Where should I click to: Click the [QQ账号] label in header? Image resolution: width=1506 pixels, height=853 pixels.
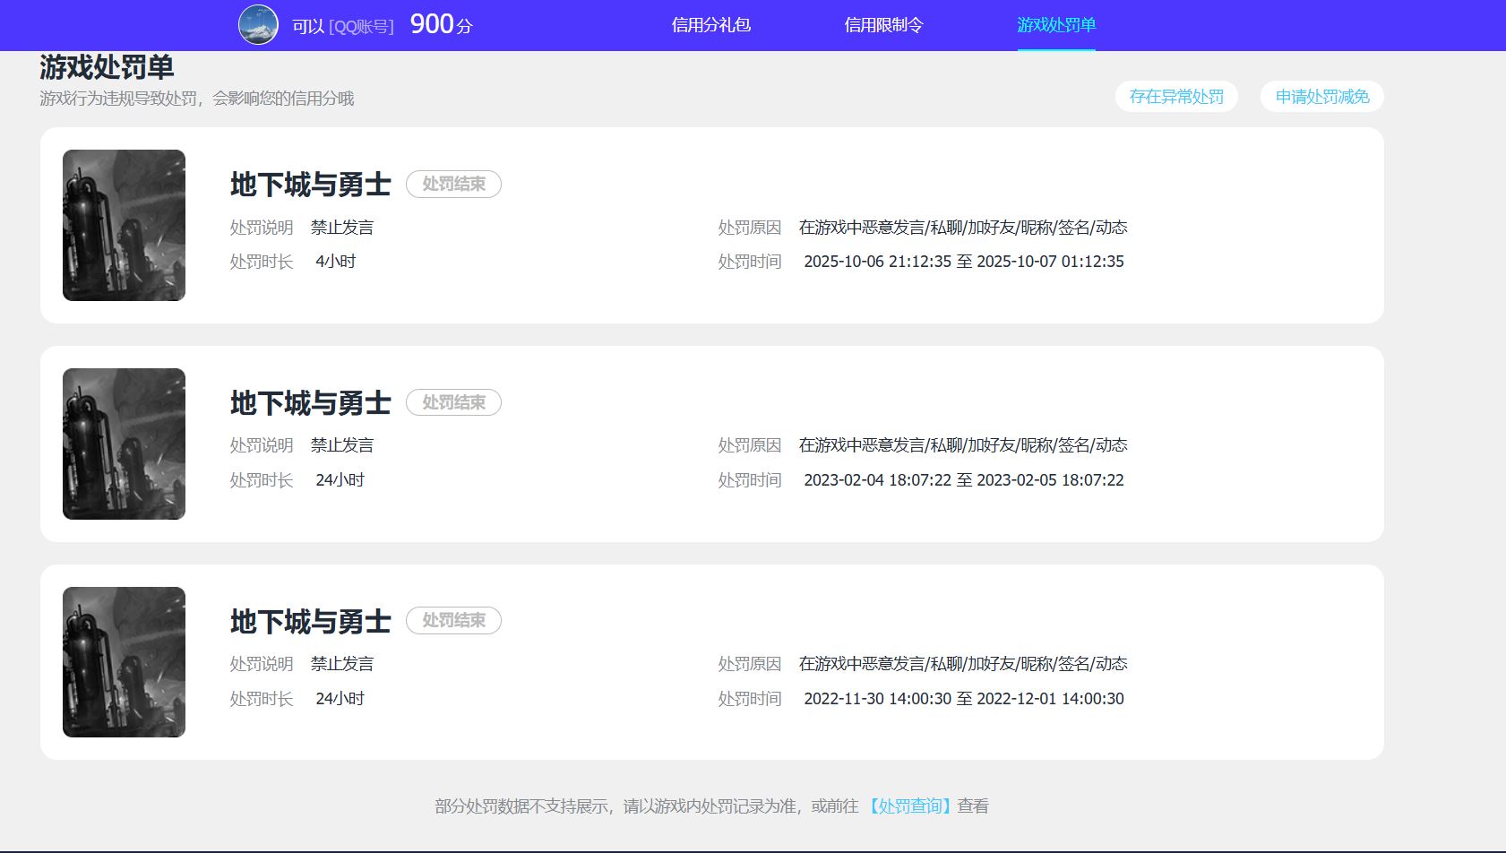pos(362,27)
